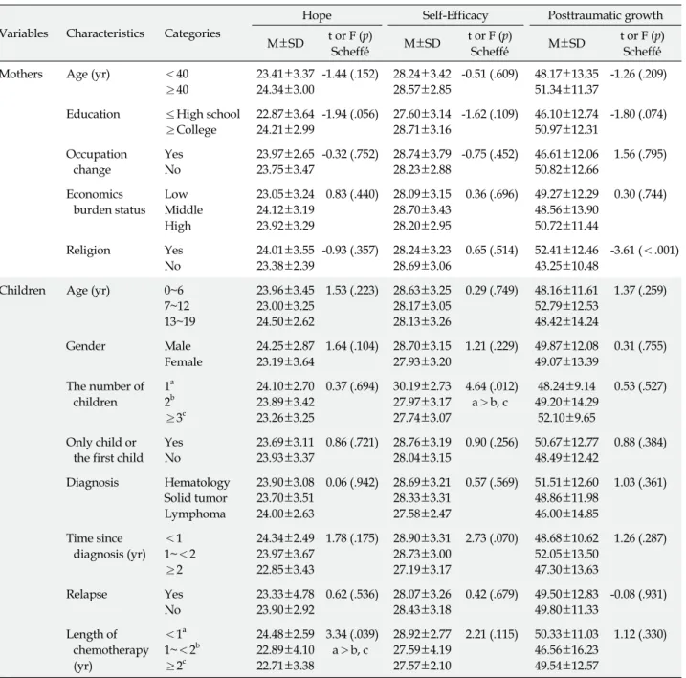Click the value '4.64 (.012)'
This screenshot has width=686, height=678.
click(492, 387)
